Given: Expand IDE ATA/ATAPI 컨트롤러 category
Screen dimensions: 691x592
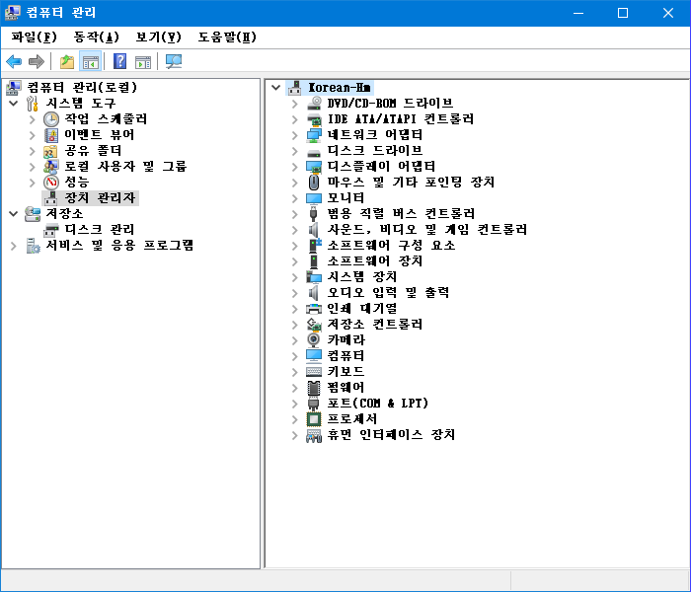Looking at the screenshot, I should click(x=295, y=119).
